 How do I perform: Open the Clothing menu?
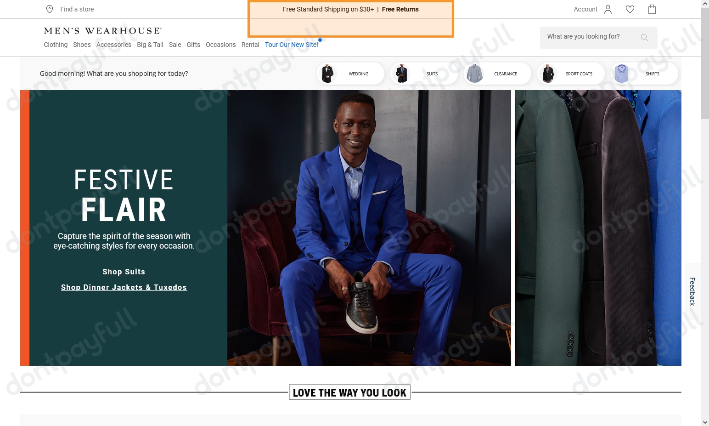(x=56, y=45)
